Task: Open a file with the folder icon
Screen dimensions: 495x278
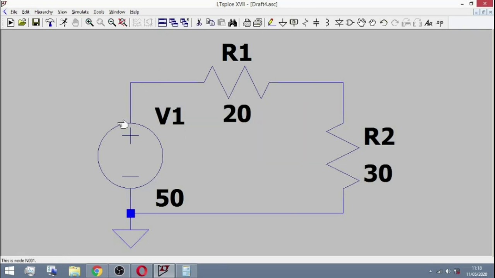Action: [22, 23]
